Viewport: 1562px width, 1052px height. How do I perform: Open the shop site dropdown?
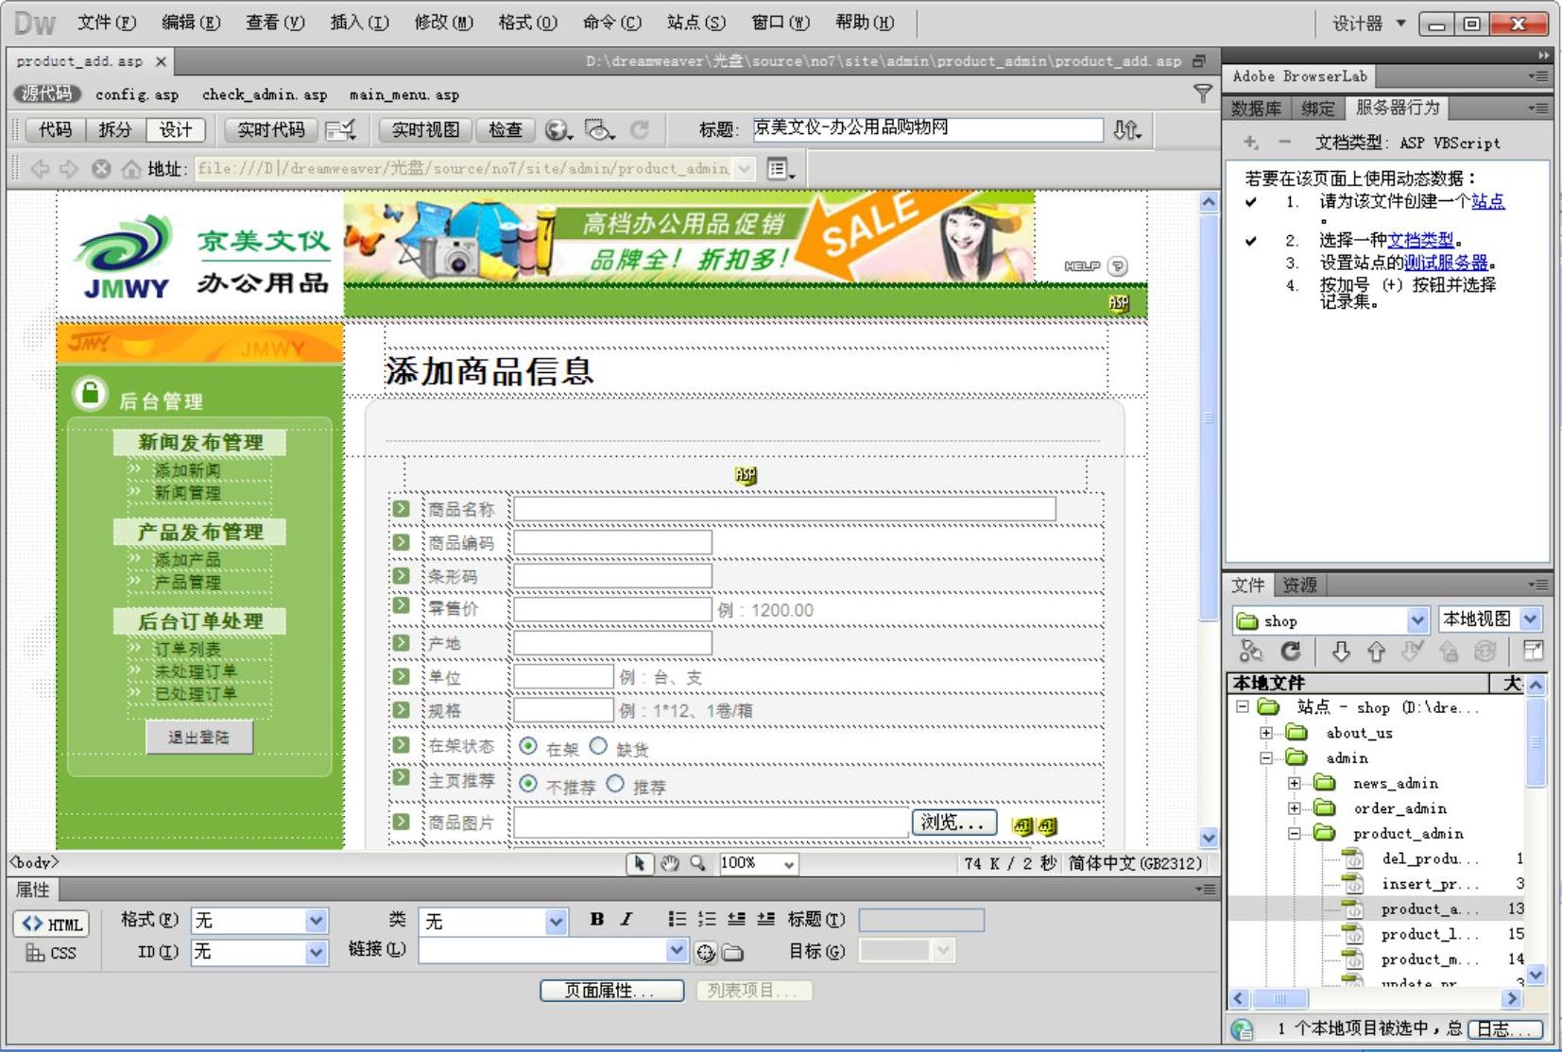coord(1416,620)
